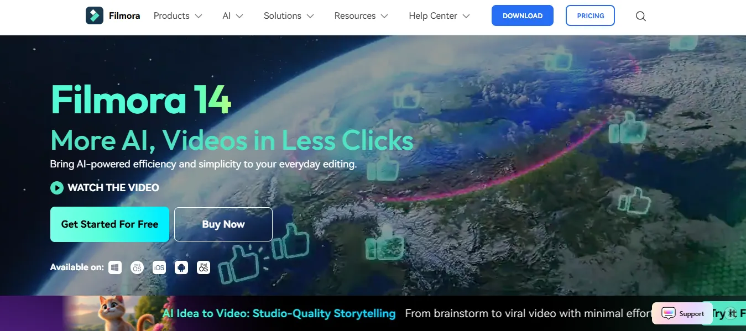The height and width of the screenshot is (331, 746).
Task: Click the Watch the Video play icon
Action: pos(57,188)
